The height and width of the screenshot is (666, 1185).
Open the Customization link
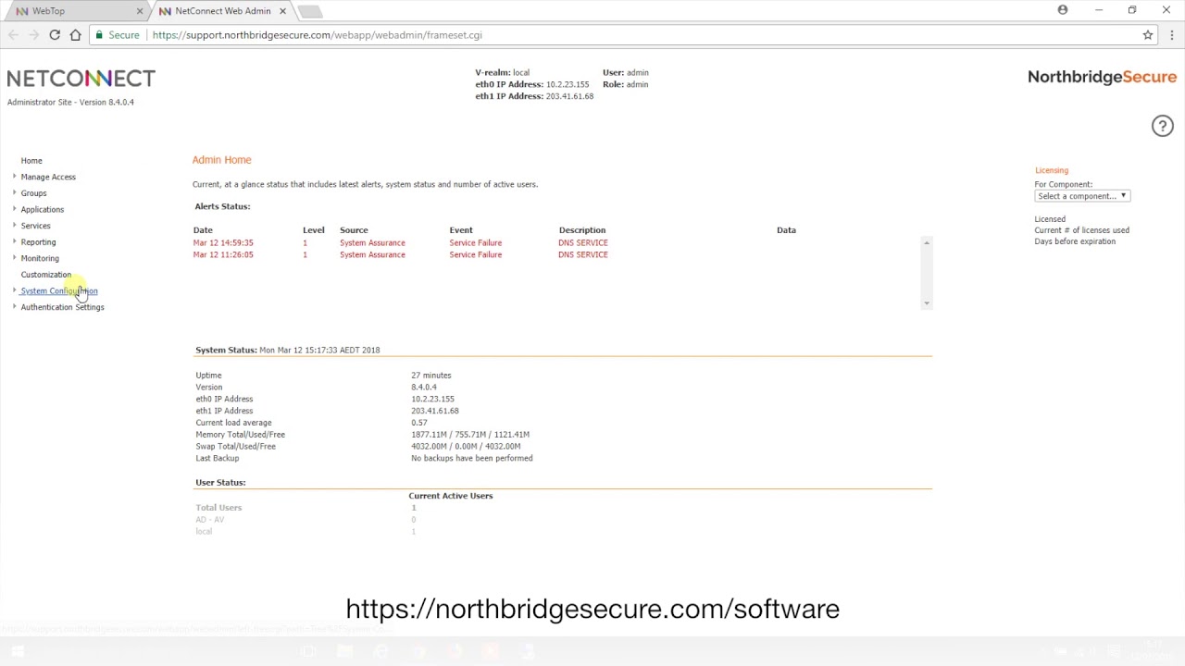click(46, 275)
